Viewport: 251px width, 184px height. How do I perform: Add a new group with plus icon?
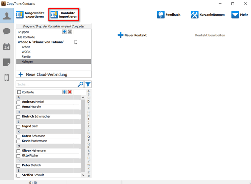click(64, 32)
